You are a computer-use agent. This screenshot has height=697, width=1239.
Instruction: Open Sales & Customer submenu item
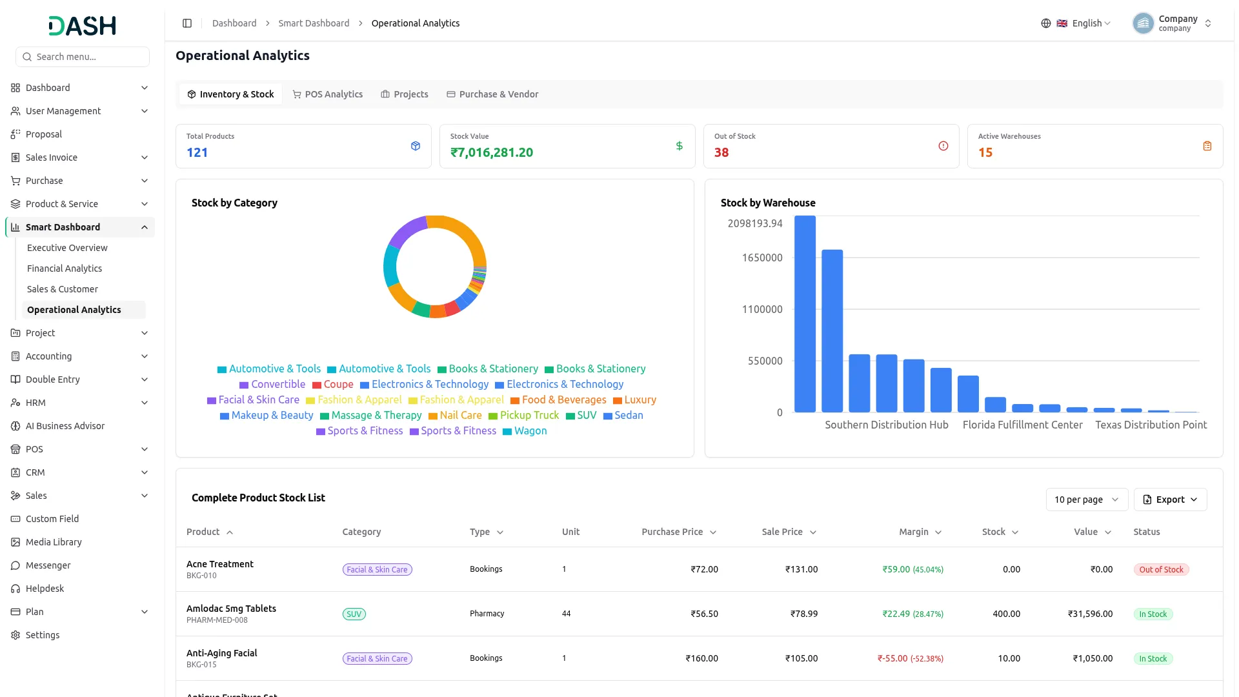tap(63, 289)
